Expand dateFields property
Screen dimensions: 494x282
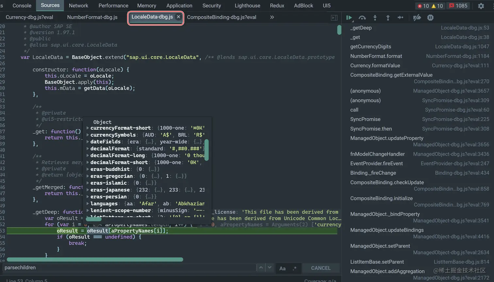tap(88, 142)
